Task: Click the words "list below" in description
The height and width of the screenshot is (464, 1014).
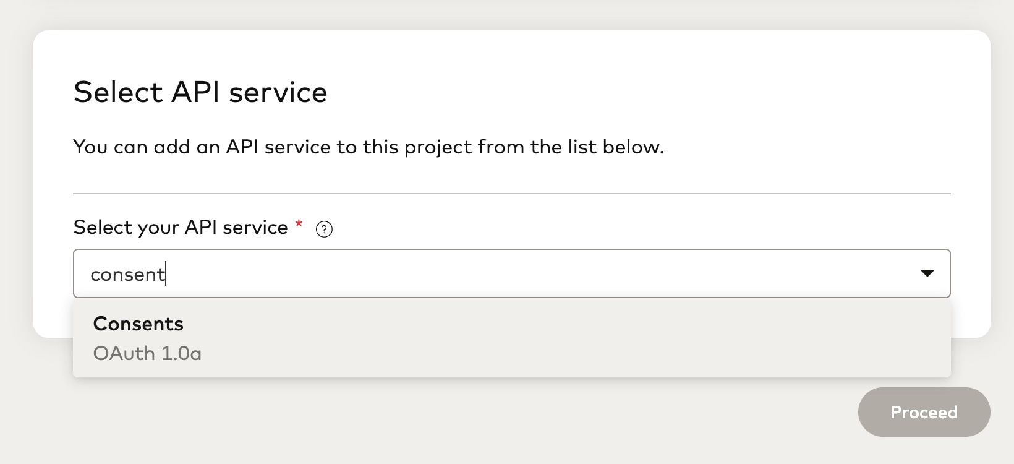Action: (x=622, y=147)
